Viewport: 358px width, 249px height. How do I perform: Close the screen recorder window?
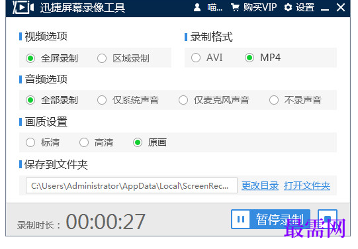(x=341, y=7)
